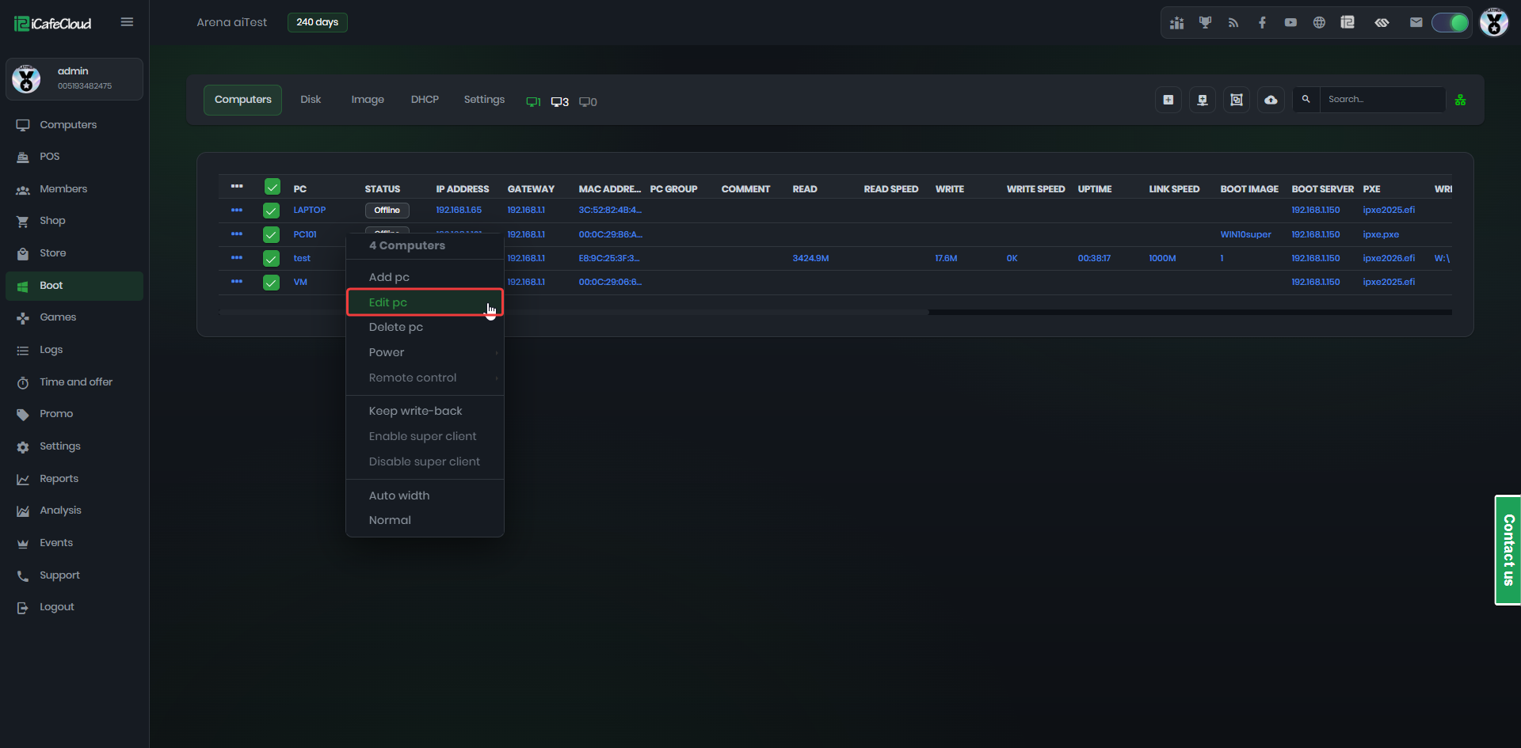This screenshot has width=1521, height=748.
Task: Click the Facebook icon in header
Action: pos(1262,23)
